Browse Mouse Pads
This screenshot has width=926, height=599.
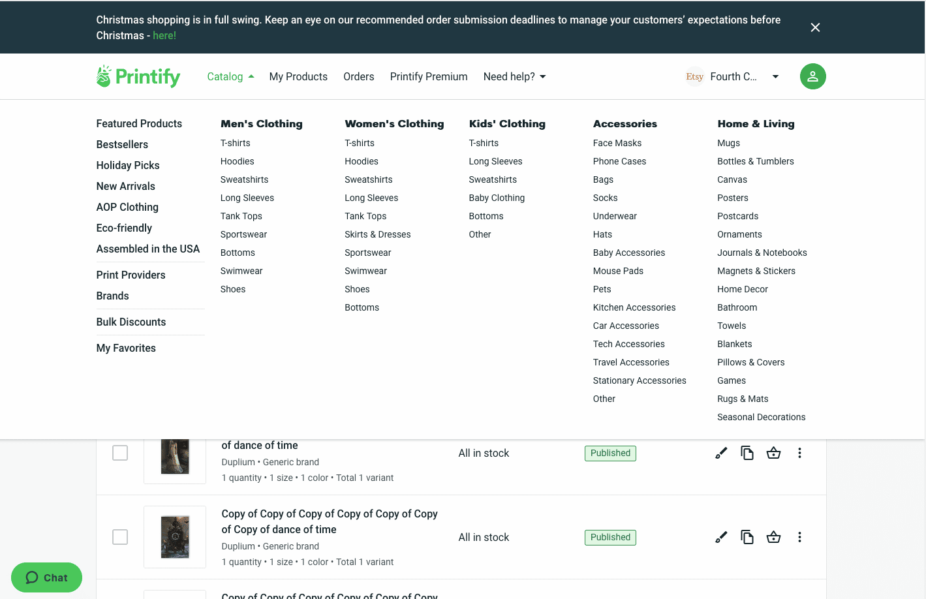(618, 271)
